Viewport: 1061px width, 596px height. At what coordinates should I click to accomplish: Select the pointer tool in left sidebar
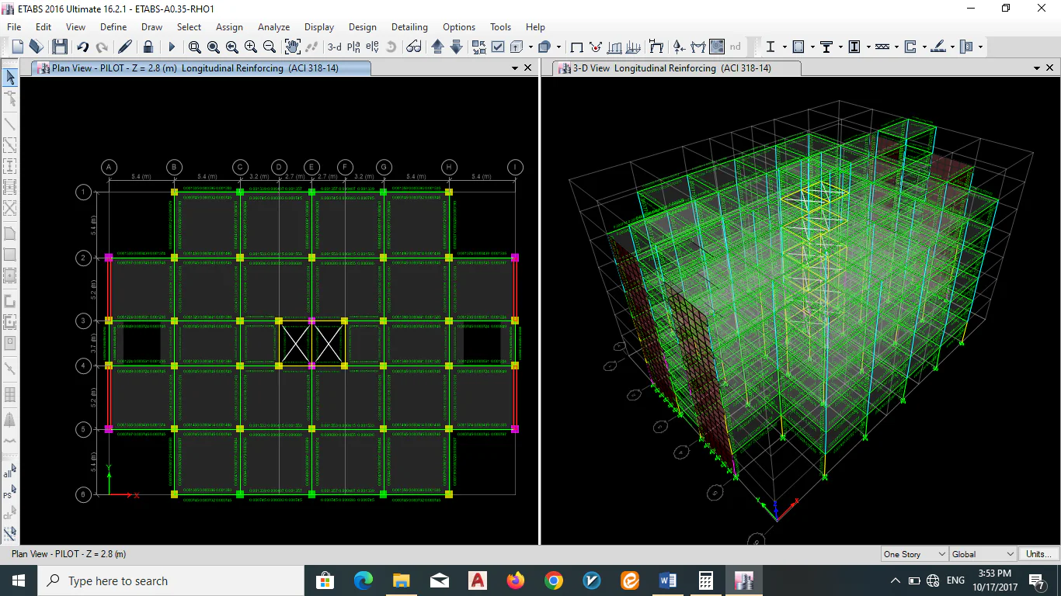pyautogui.click(x=10, y=77)
